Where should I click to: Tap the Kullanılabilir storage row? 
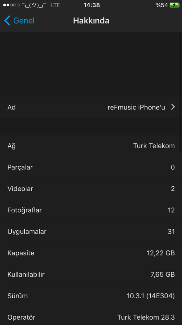point(91,274)
